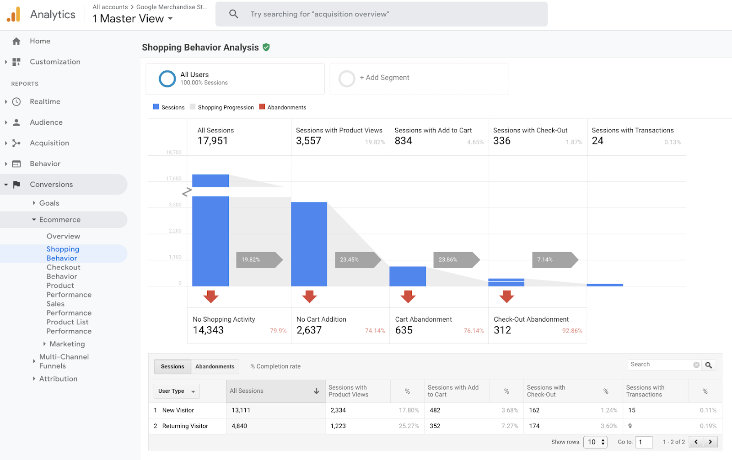The width and height of the screenshot is (732, 460).
Task: Toggle the Abandonments legend item
Action: (282, 107)
